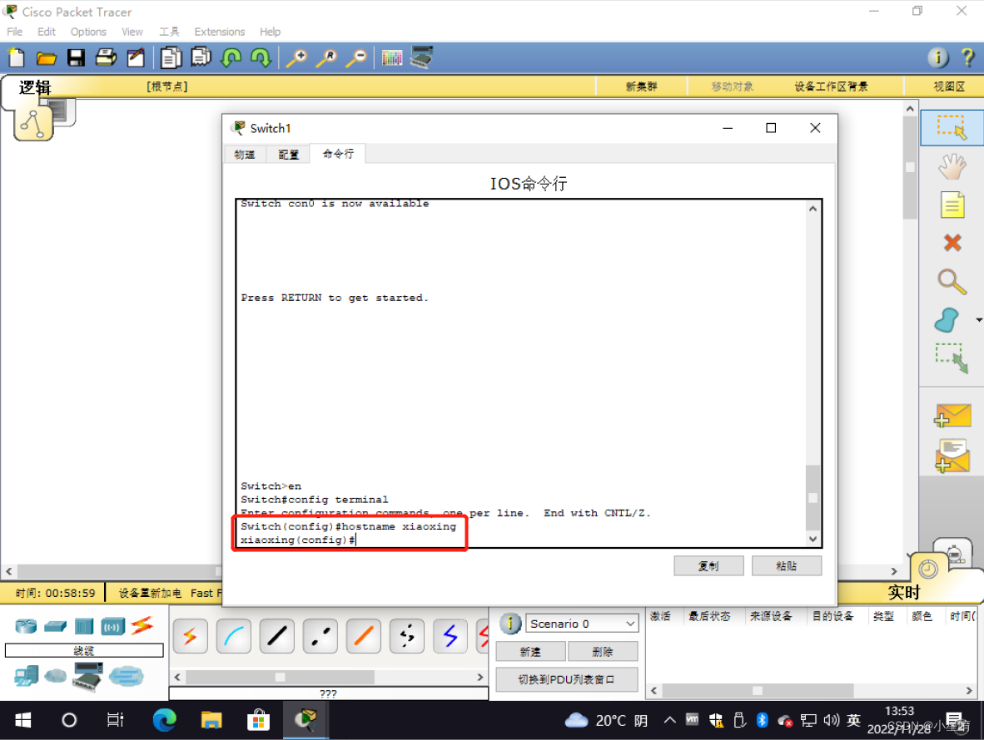Open the Windows Start menu
The height and width of the screenshot is (740, 984).
pos(22,721)
